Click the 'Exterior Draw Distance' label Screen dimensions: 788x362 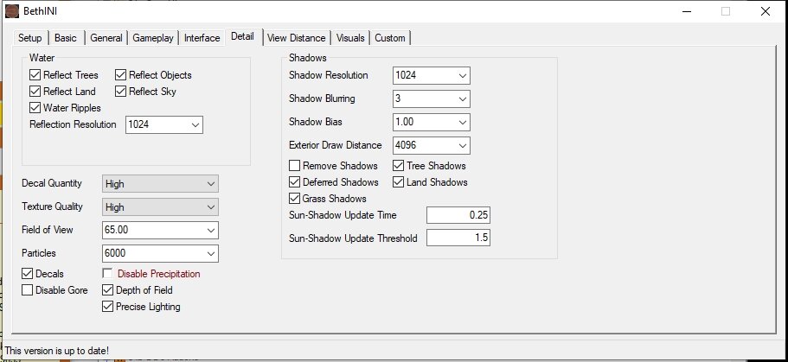336,145
